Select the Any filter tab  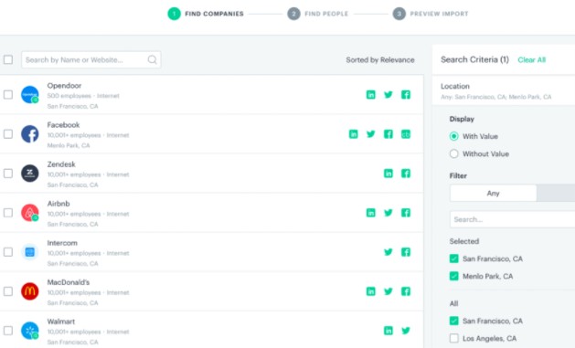point(494,193)
